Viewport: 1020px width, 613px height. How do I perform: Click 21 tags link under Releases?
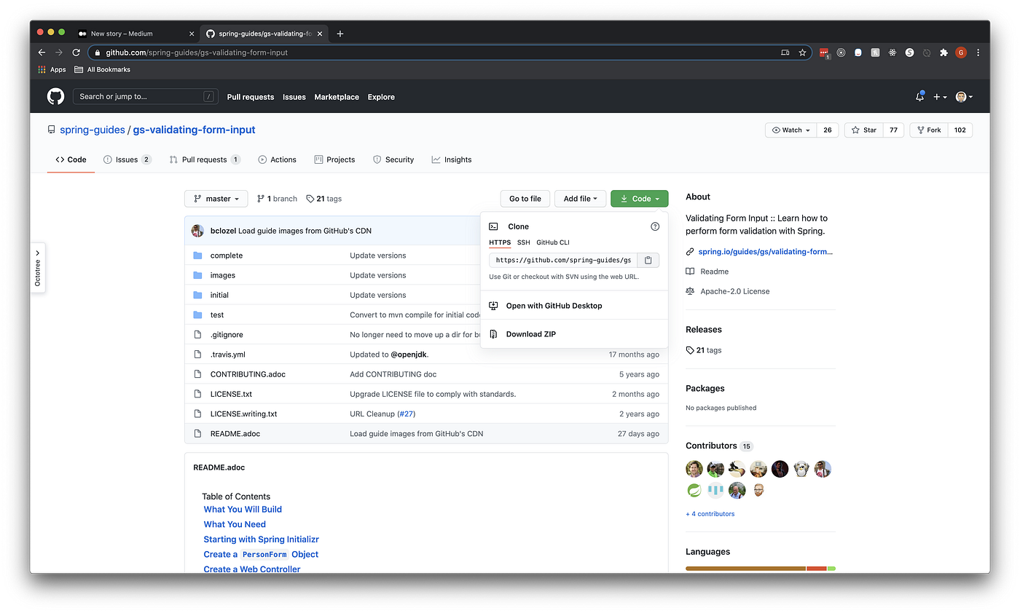point(703,350)
